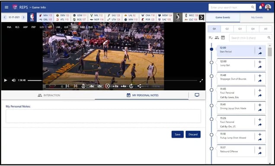This screenshot has width=275, height=166.
Task: Go to next date arrow
Action: (23, 17)
